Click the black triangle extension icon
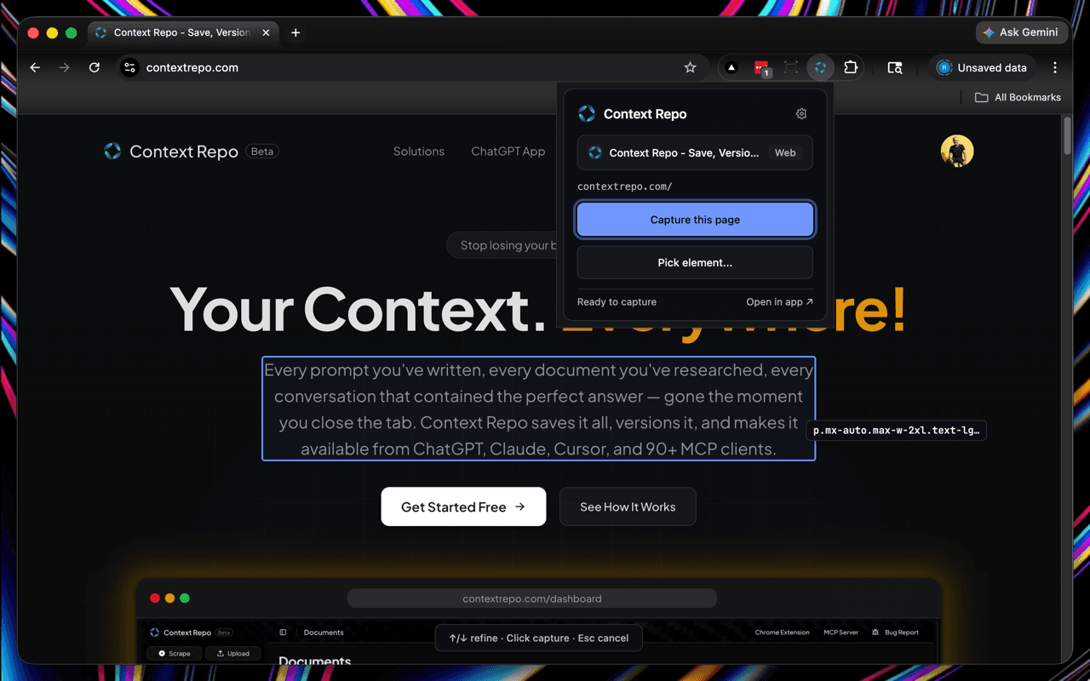This screenshot has width=1090, height=681. click(x=731, y=68)
